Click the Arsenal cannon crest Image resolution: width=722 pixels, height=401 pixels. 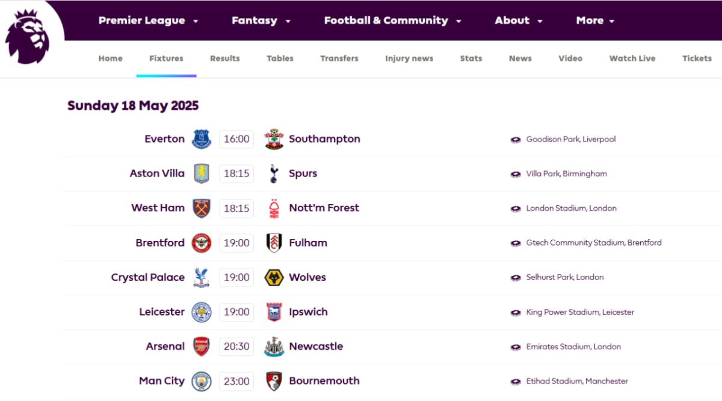pyautogui.click(x=202, y=346)
